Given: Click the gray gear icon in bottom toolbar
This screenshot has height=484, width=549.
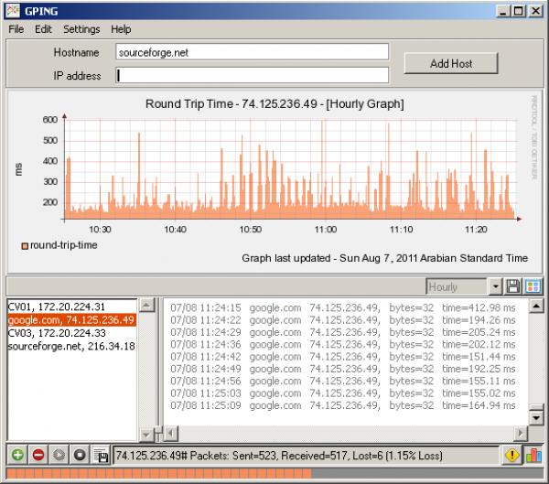Looking at the screenshot, I should click(x=59, y=455).
